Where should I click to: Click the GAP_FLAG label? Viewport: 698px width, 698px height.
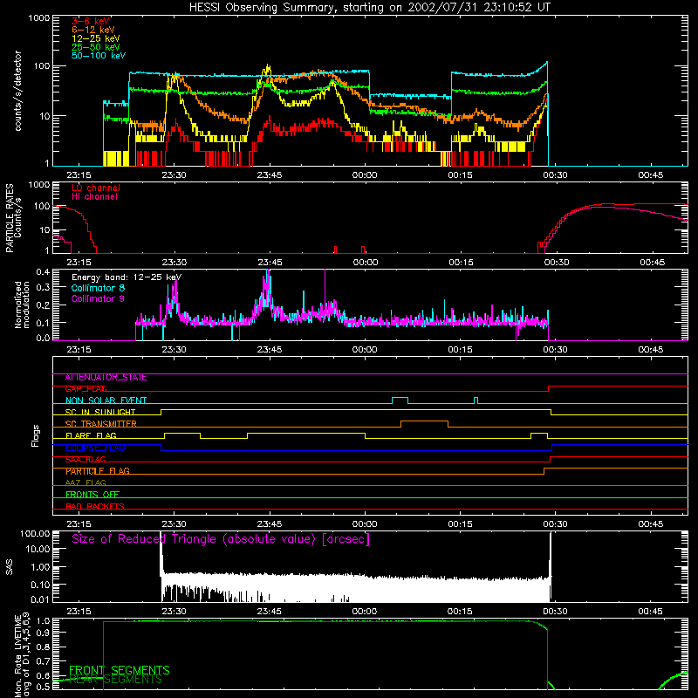pos(86,389)
